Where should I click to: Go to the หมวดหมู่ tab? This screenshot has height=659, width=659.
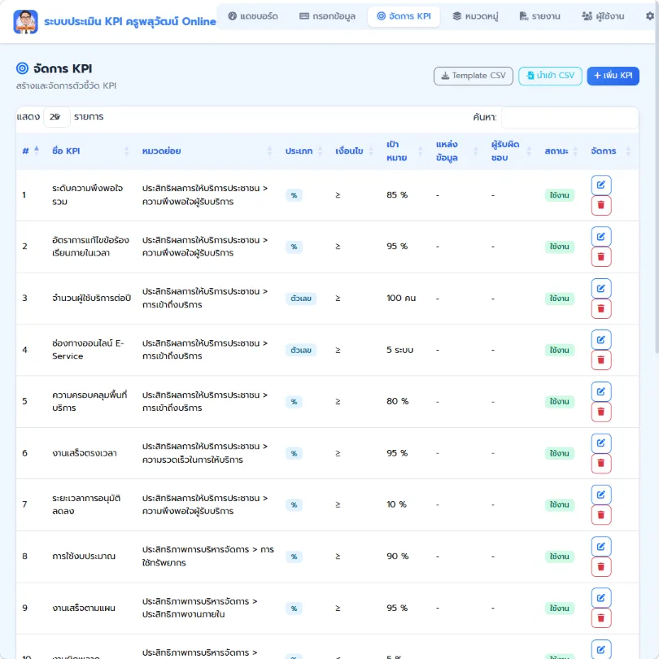coord(475,16)
